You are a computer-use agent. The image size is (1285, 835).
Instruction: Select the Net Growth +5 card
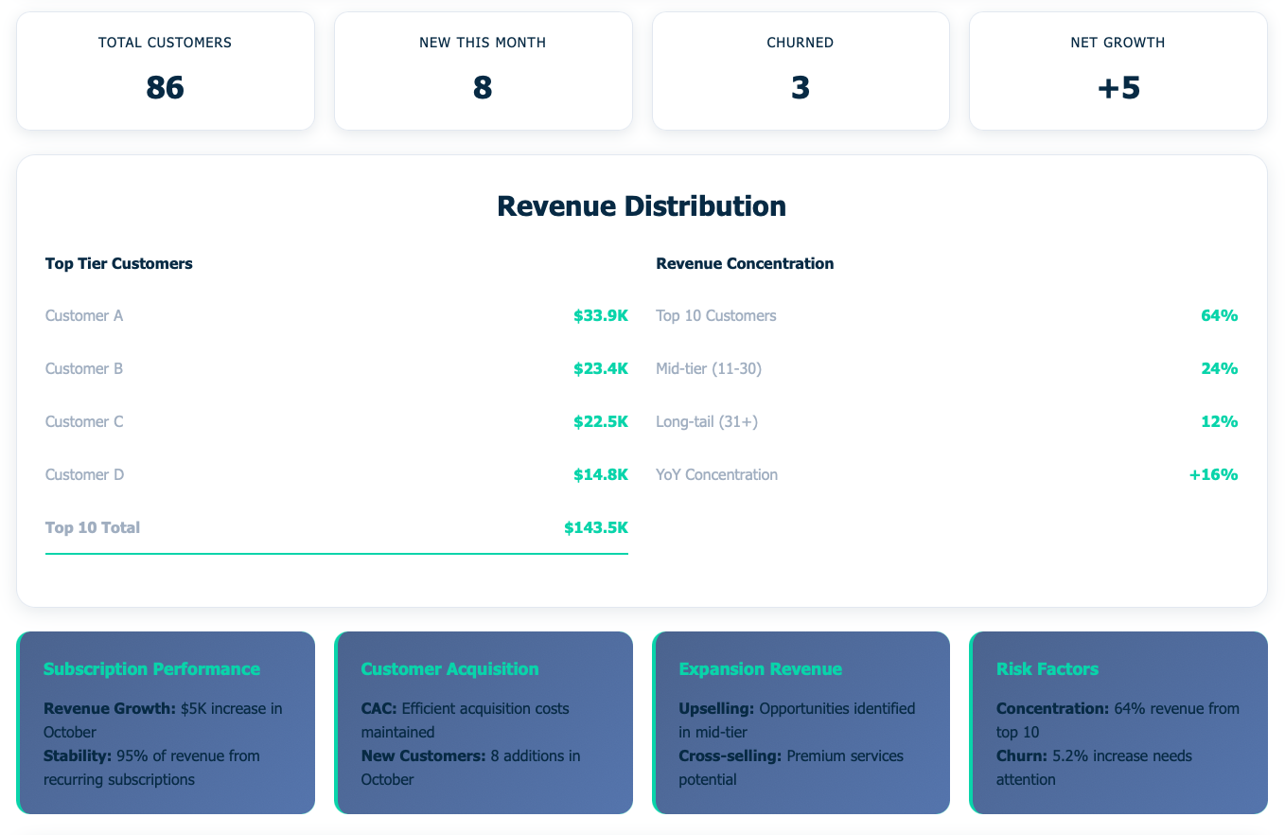(1118, 70)
